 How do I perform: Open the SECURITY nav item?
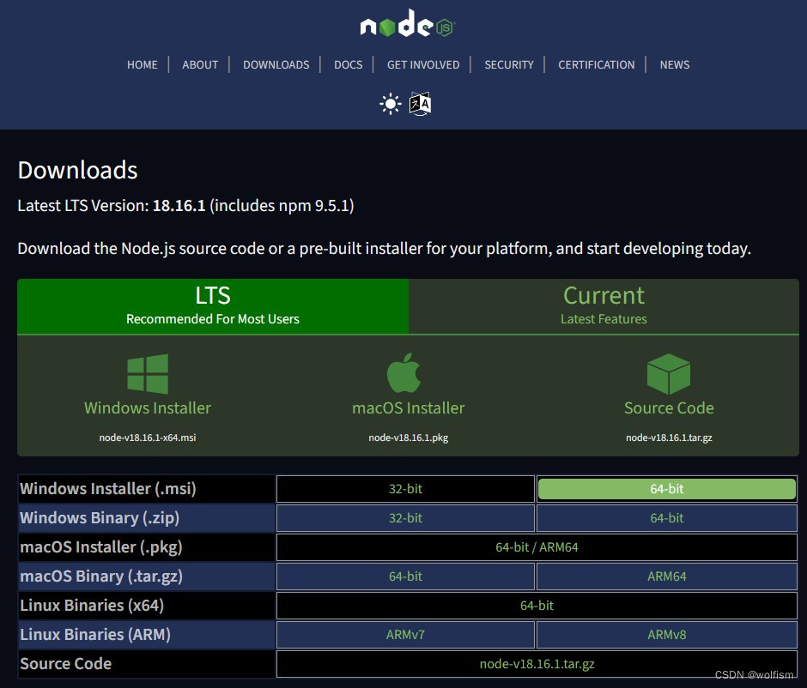click(509, 65)
